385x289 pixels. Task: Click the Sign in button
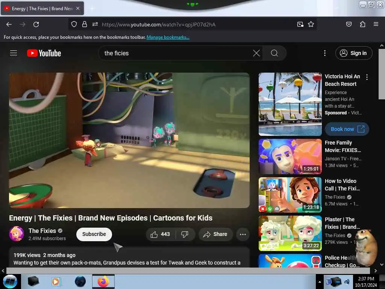click(x=353, y=53)
